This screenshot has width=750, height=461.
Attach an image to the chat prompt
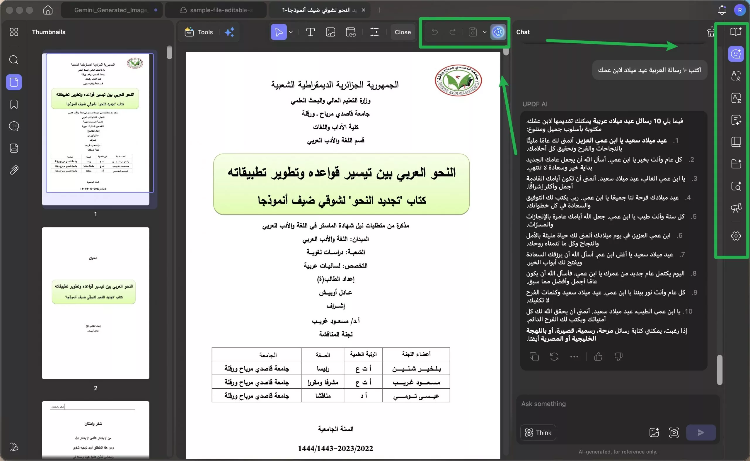pyautogui.click(x=654, y=432)
